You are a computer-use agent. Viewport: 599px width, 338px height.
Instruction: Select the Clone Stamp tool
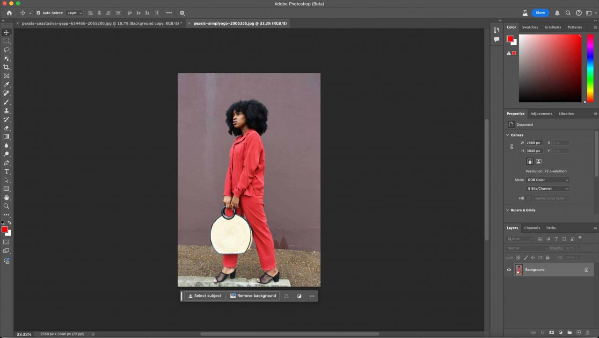7,110
